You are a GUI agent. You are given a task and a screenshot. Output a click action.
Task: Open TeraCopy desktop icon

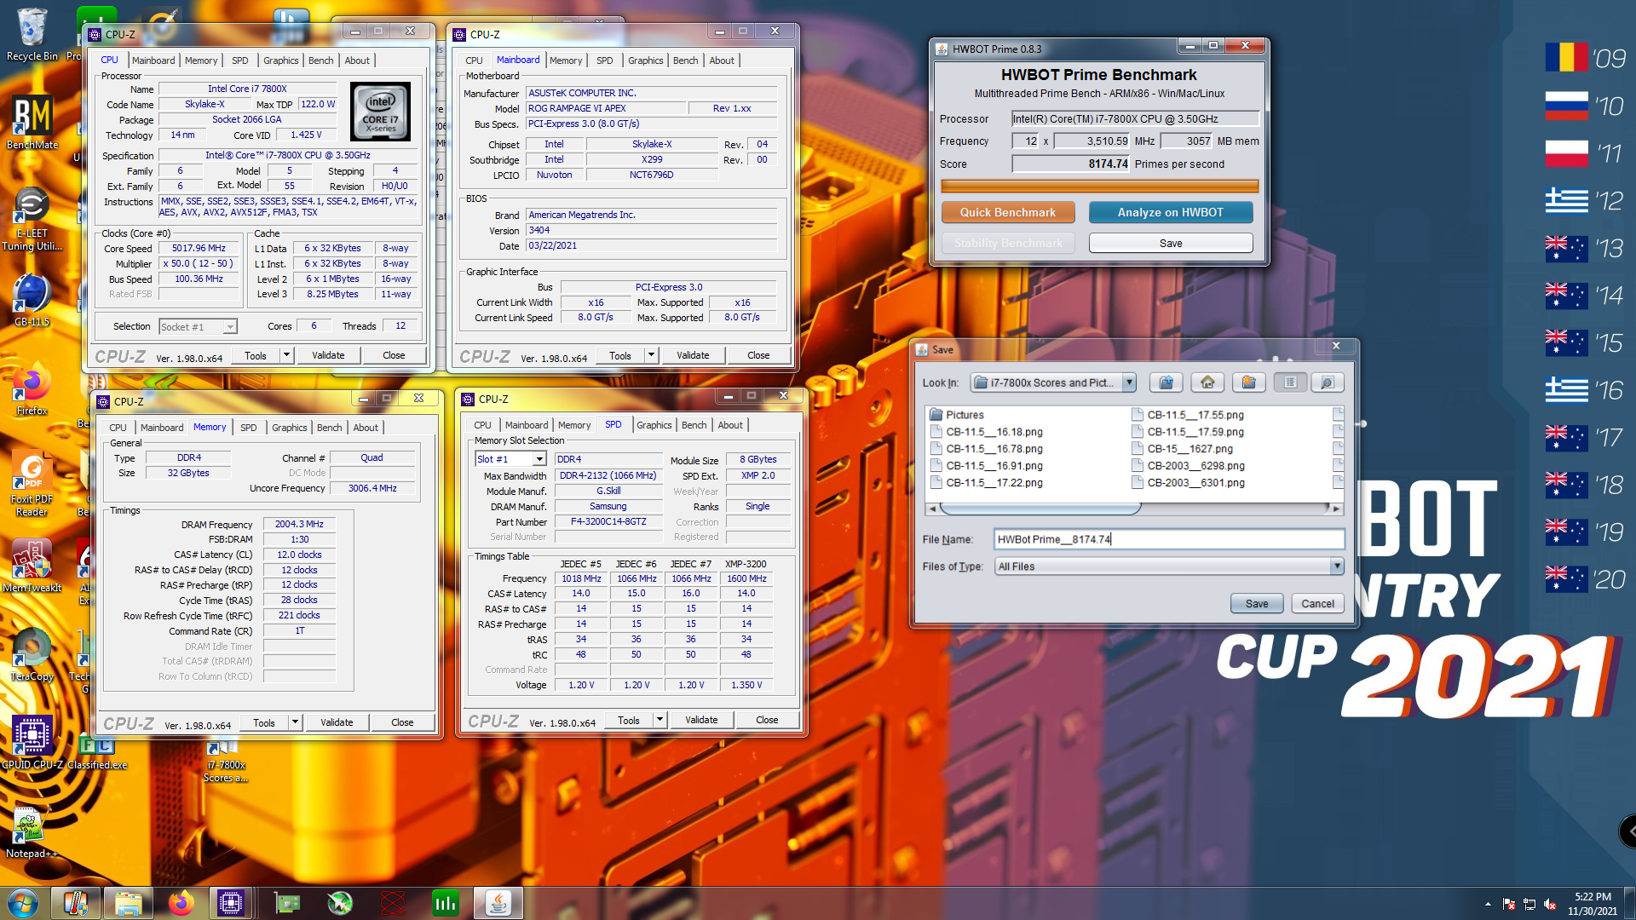coord(32,656)
